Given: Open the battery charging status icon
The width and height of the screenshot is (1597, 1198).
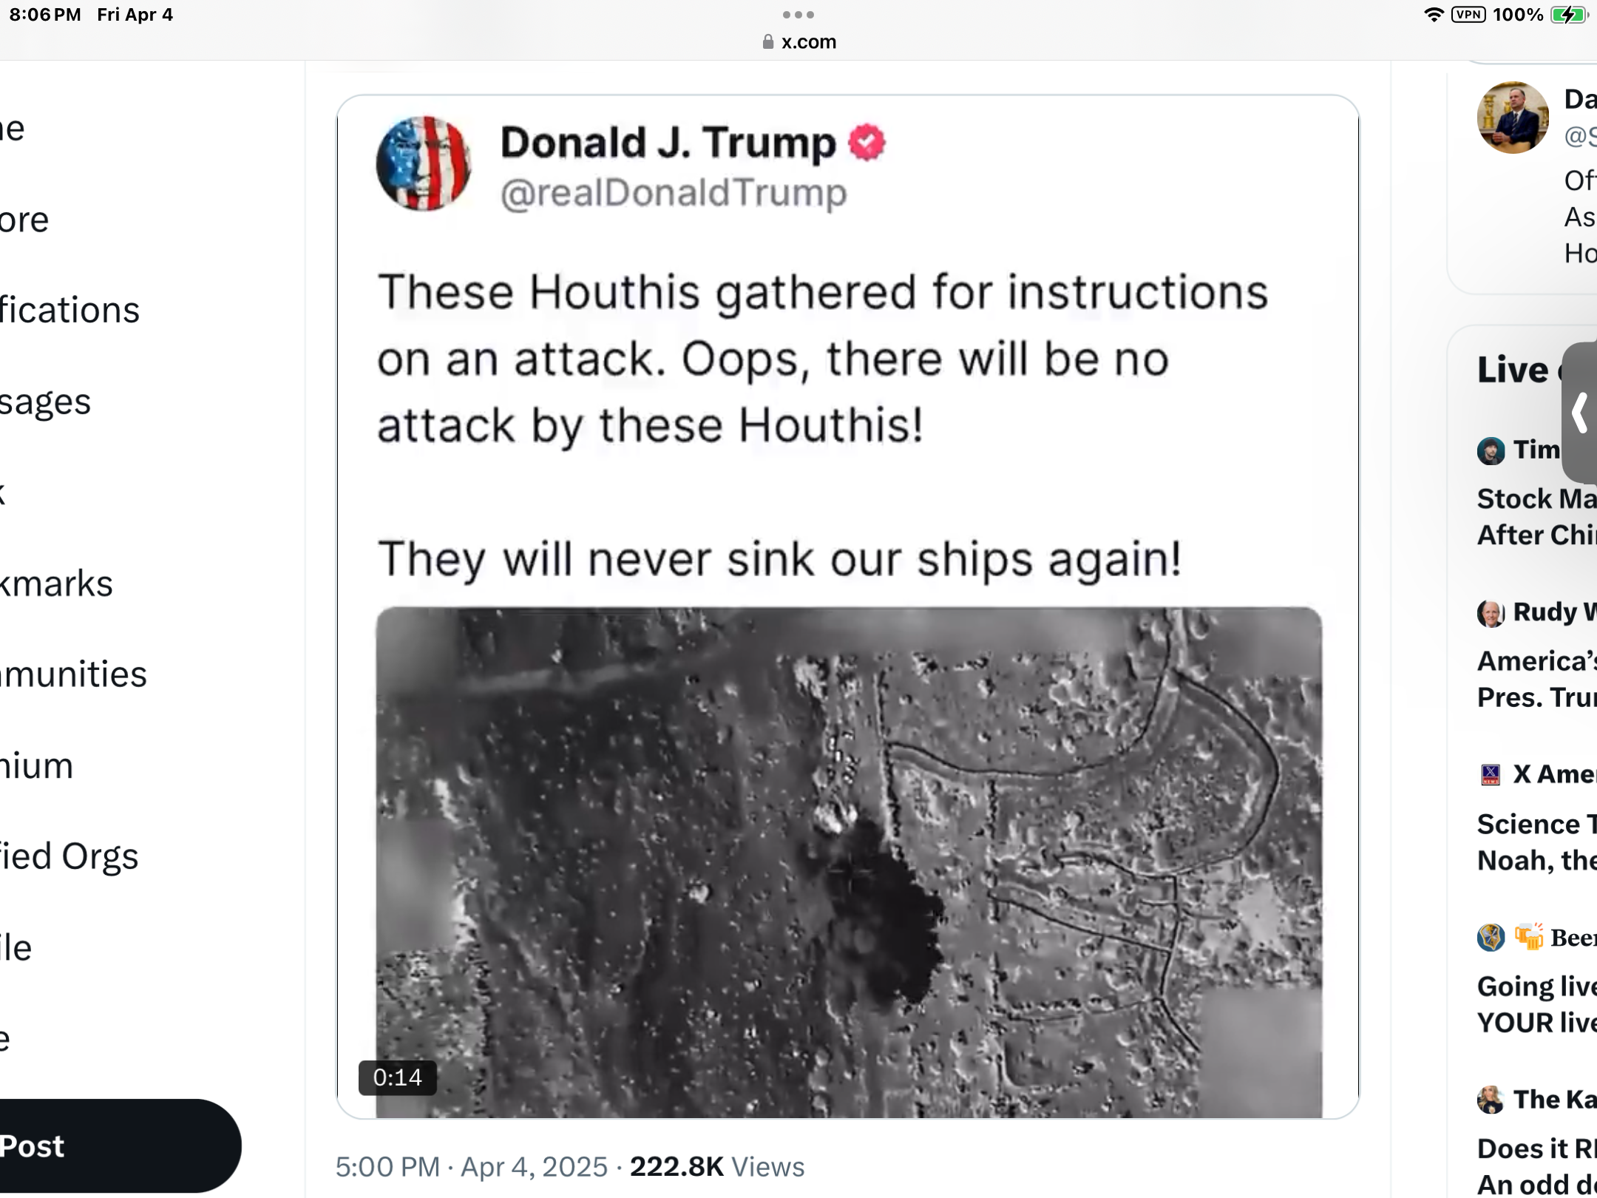Looking at the screenshot, I should click(x=1568, y=15).
